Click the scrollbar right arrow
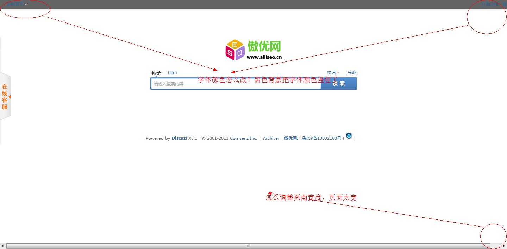The height and width of the screenshot is (249, 507). click(504, 246)
